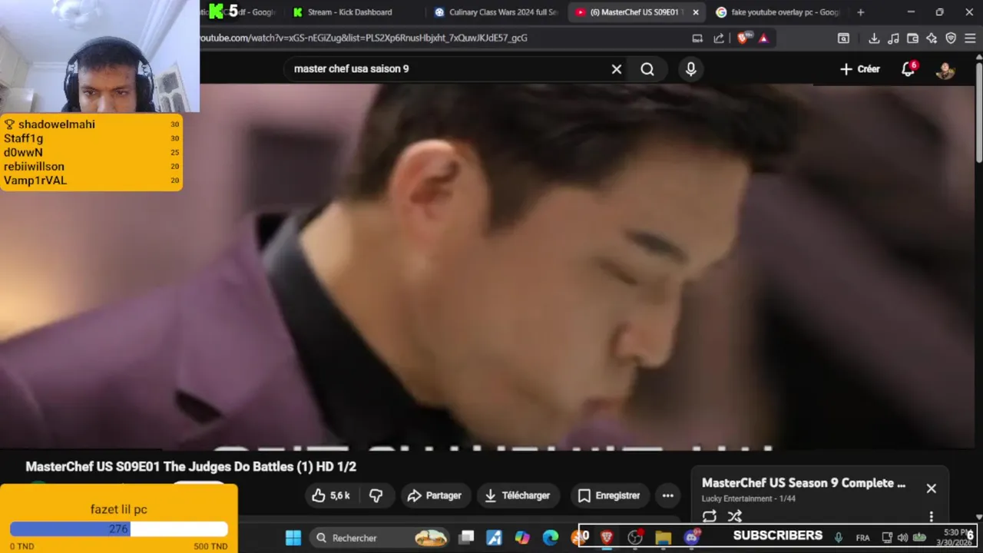Open the Leo AI sparkle icon

point(932,38)
